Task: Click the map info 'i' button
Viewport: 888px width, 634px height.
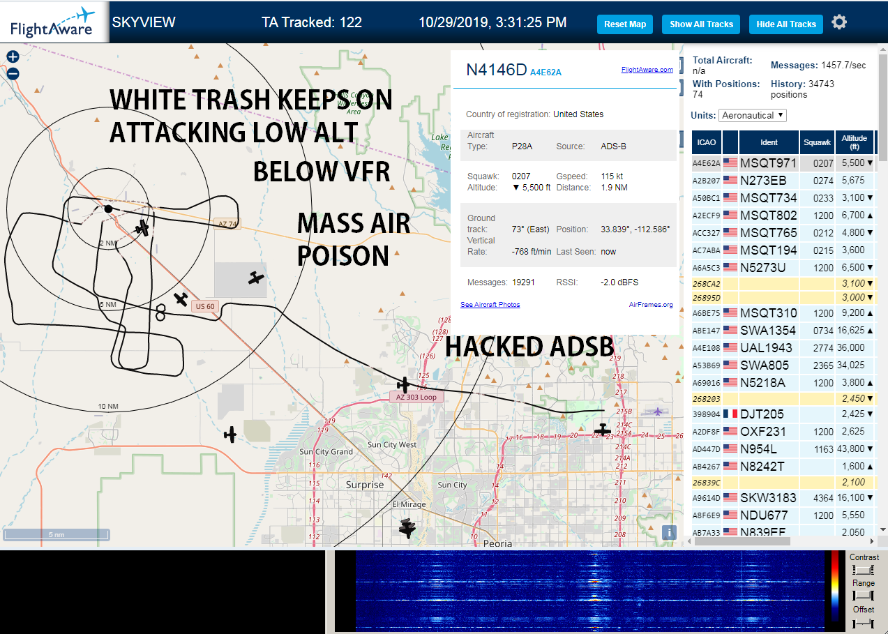Action: point(669,533)
